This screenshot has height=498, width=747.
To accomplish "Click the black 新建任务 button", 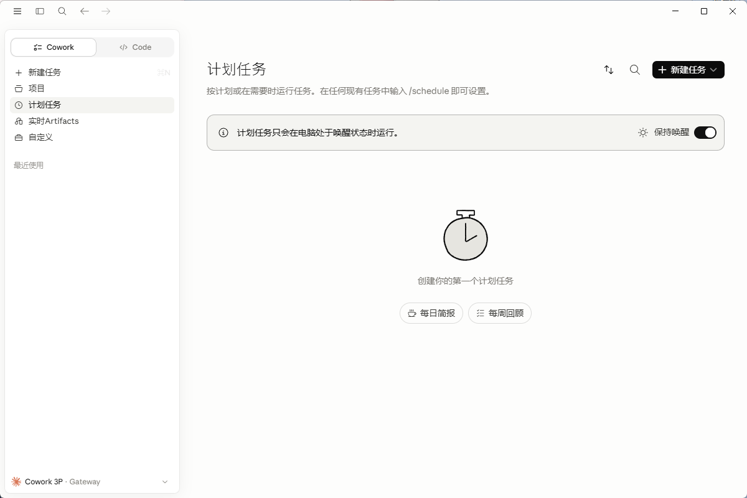I will point(688,70).
